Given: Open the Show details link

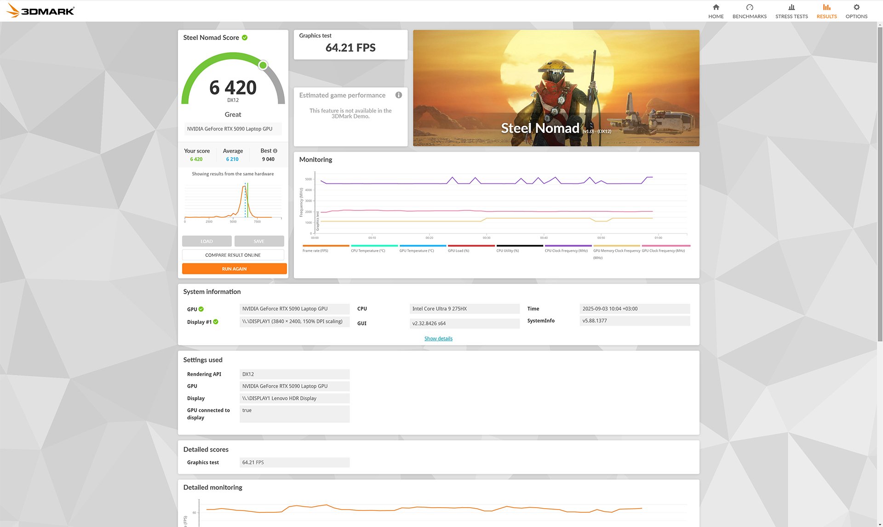Looking at the screenshot, I should pyautogui.click(x=438, y=339).
